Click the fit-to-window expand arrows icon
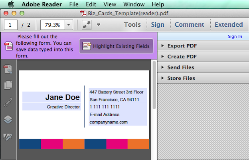249x160 pixels. (87, 25)
